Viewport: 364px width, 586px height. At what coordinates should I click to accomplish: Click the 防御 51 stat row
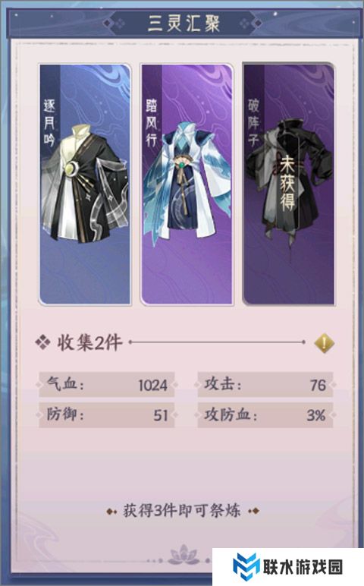(106, 415)
